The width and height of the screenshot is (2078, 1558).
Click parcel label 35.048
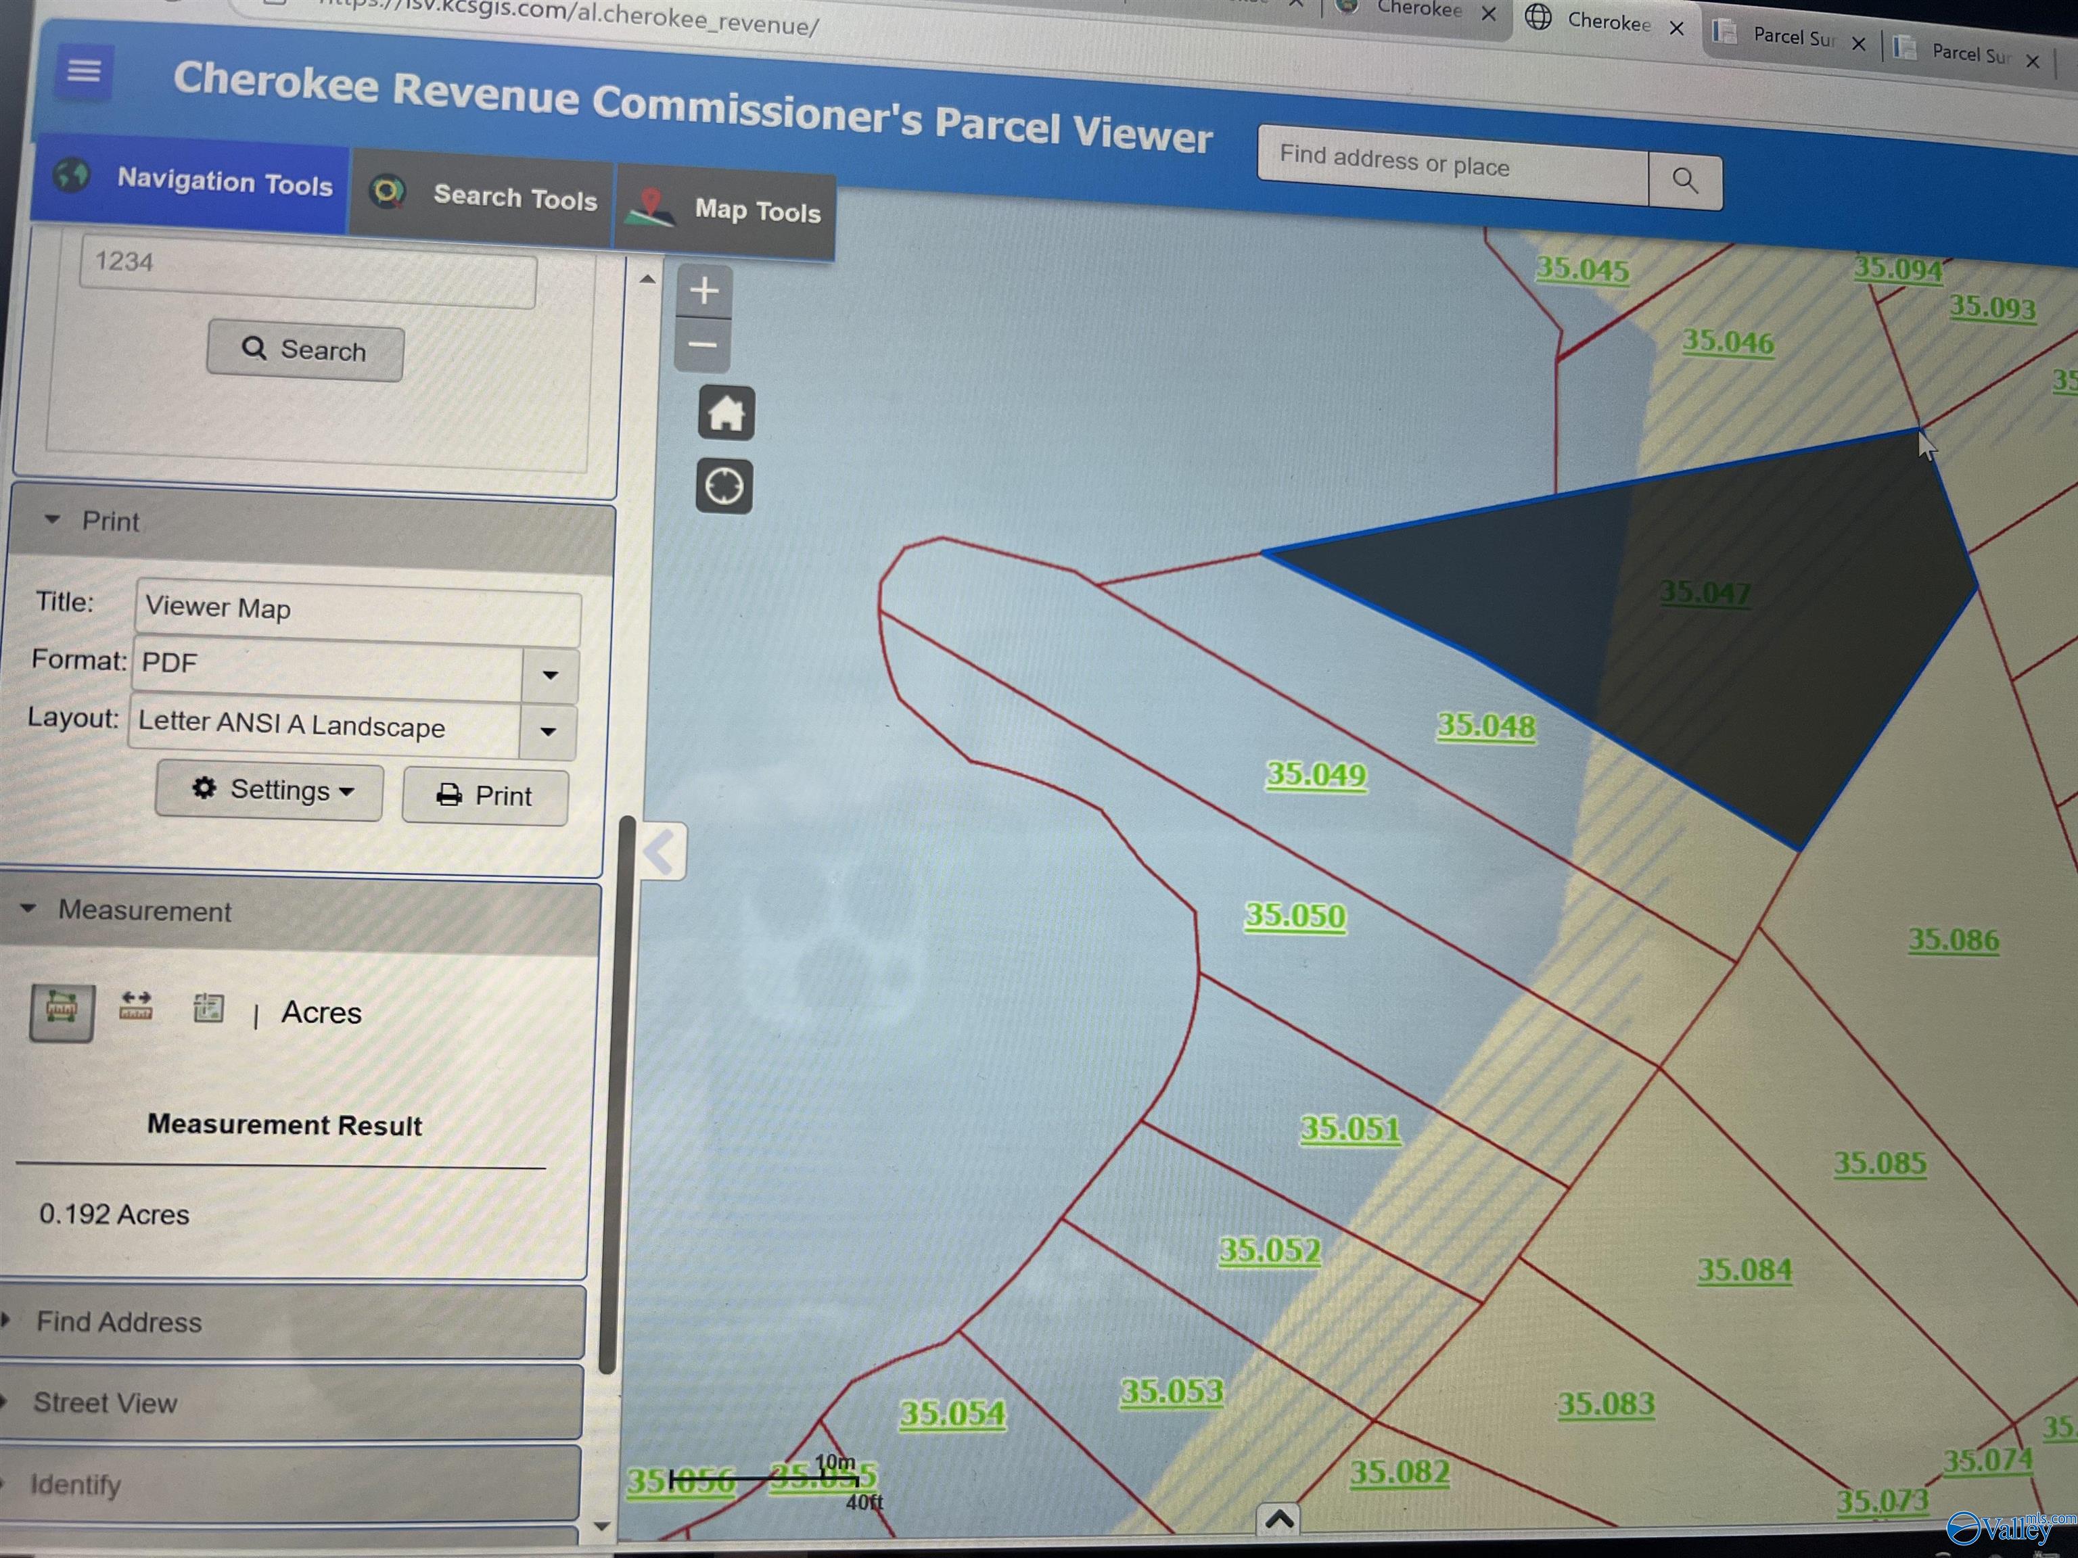[x=1486, y=726]
